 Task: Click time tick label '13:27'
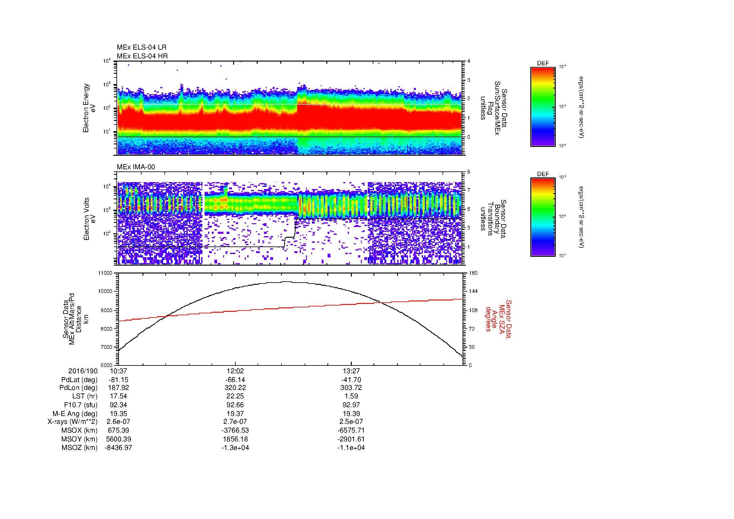(351, 371)
